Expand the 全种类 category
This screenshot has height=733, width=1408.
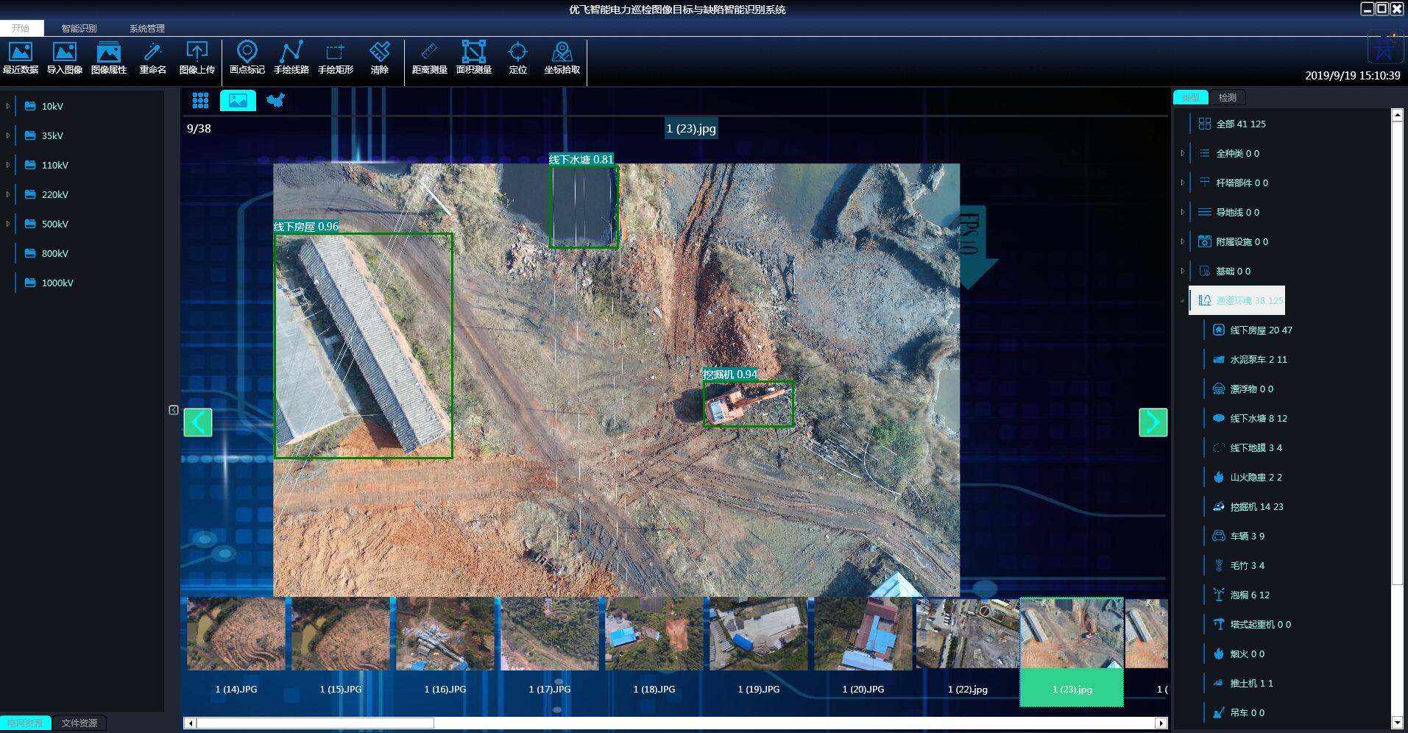pyautogui.click(x=1183, y=153)
